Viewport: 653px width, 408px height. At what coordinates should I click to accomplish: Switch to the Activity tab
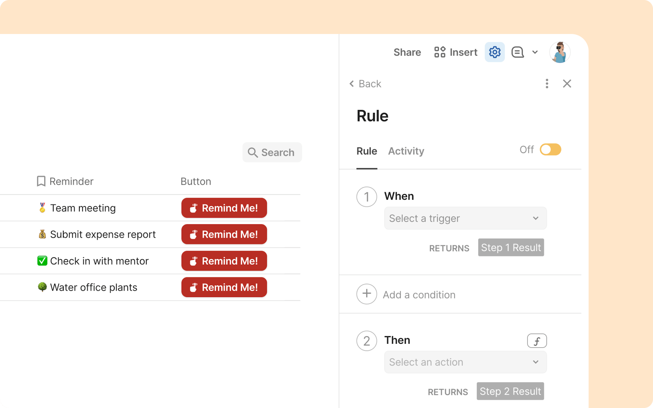tap(406, 151)
